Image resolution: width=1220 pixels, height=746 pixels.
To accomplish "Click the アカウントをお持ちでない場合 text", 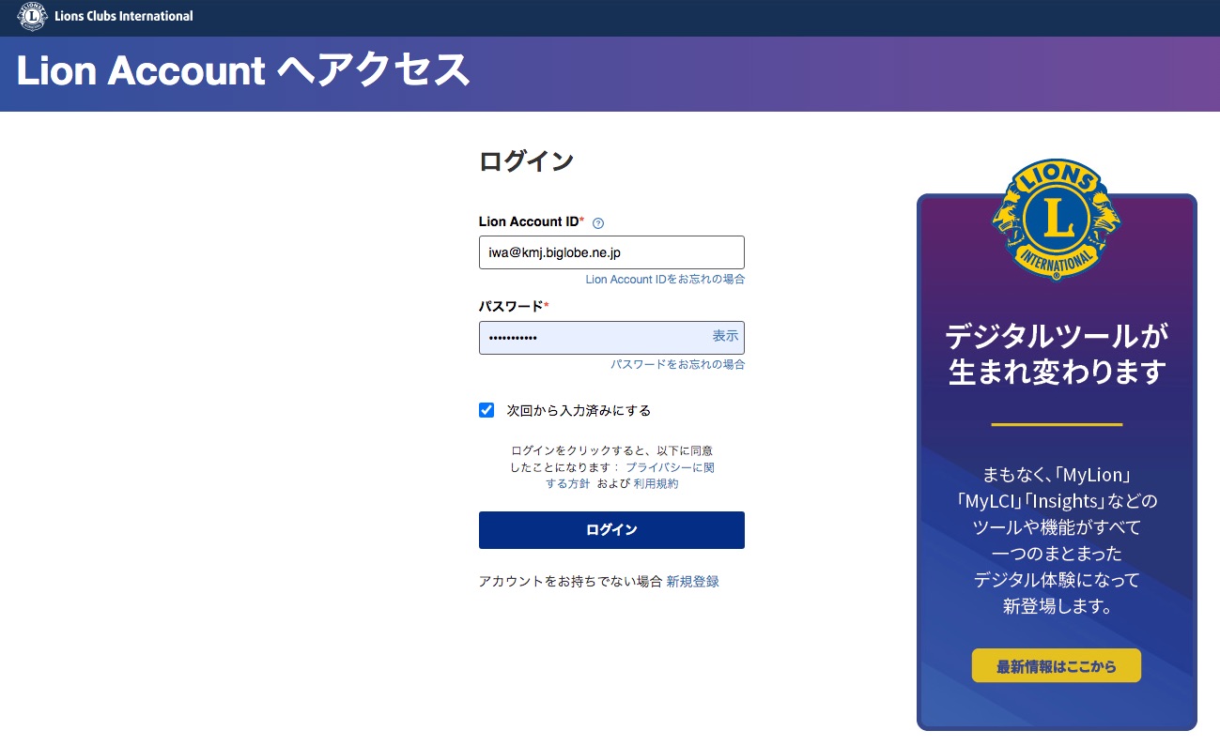I will click(571, 582).
